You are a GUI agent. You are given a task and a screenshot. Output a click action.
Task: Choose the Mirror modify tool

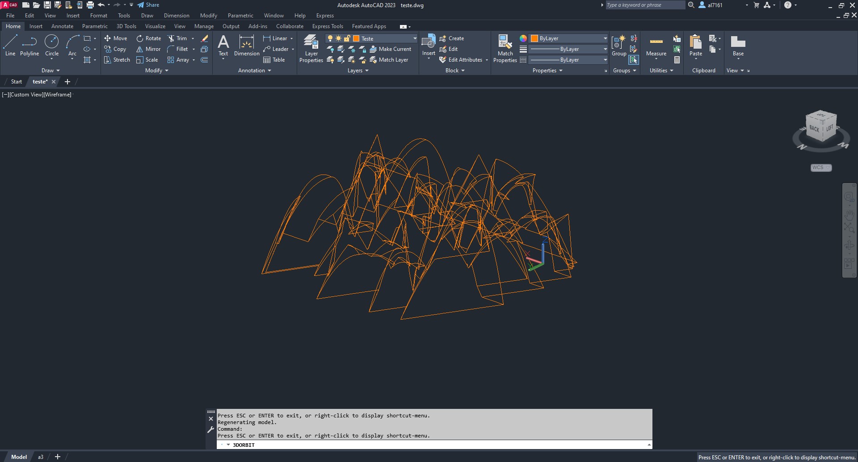[148, 49]
